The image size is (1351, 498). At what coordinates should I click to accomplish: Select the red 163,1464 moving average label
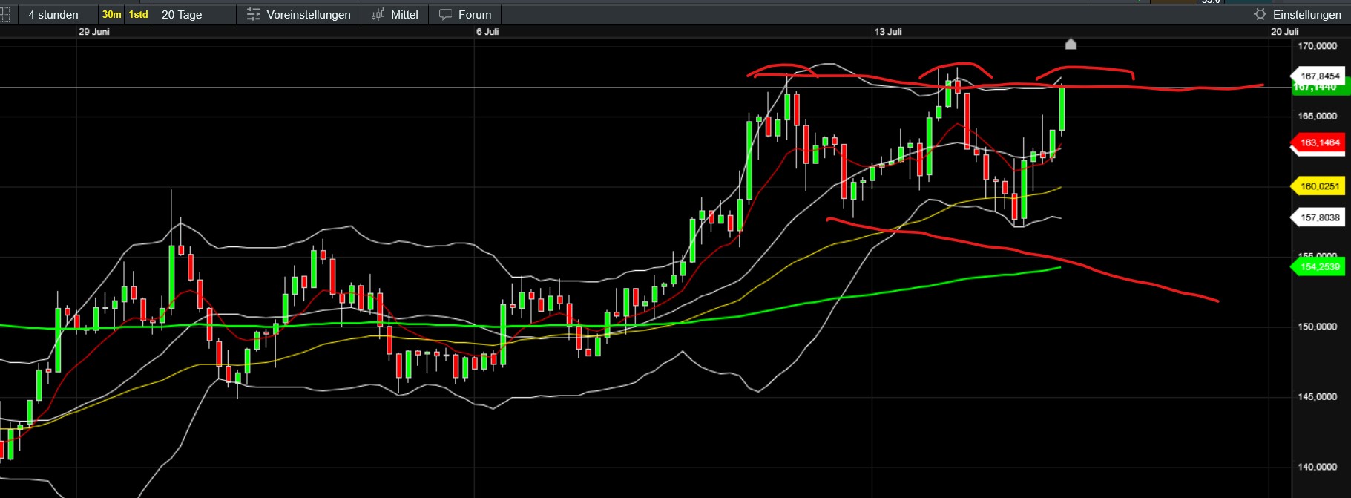click(1318, 142)
